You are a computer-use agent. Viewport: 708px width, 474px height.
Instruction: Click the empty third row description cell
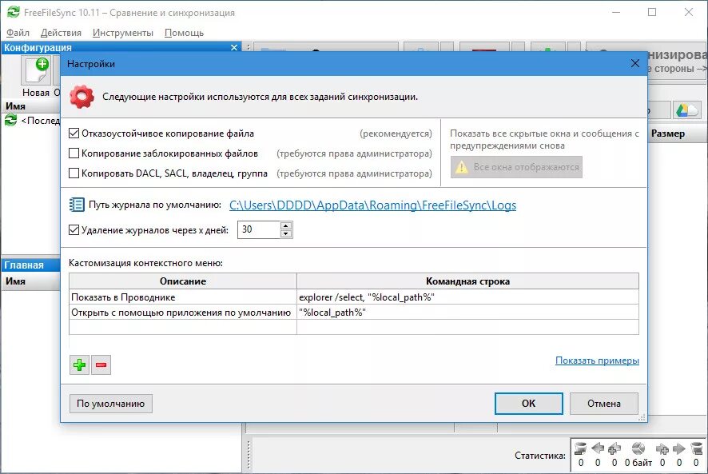pos(183,327)
